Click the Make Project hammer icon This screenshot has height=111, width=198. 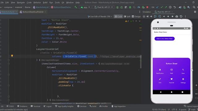(75, 7)
